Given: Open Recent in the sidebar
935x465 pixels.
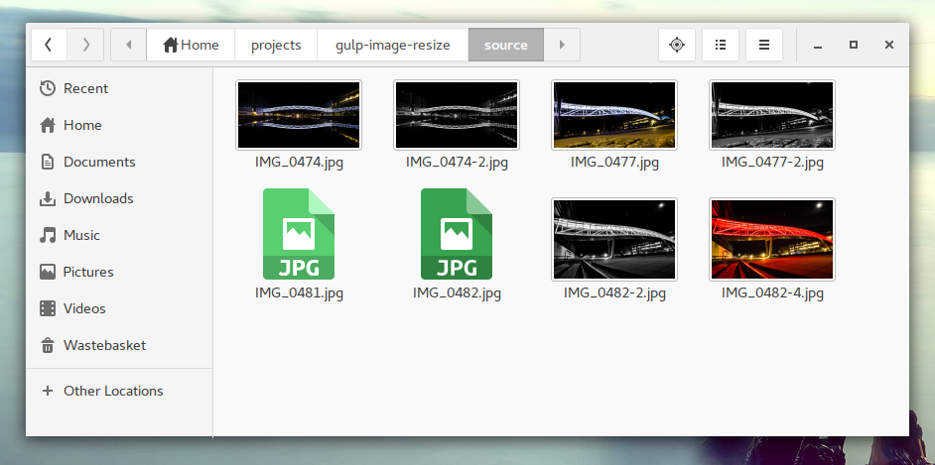Looking at the screenshot, I should [86, 88].
